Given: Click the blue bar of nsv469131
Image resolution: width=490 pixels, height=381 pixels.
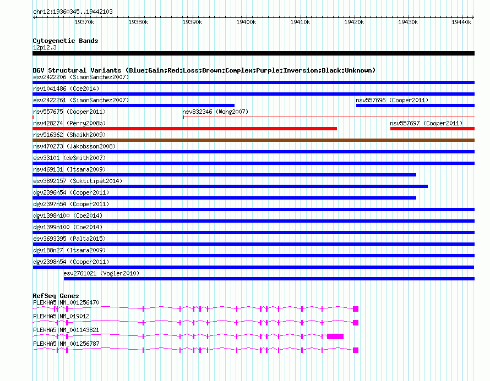Looking at the screenshot, I should point(225,175).
